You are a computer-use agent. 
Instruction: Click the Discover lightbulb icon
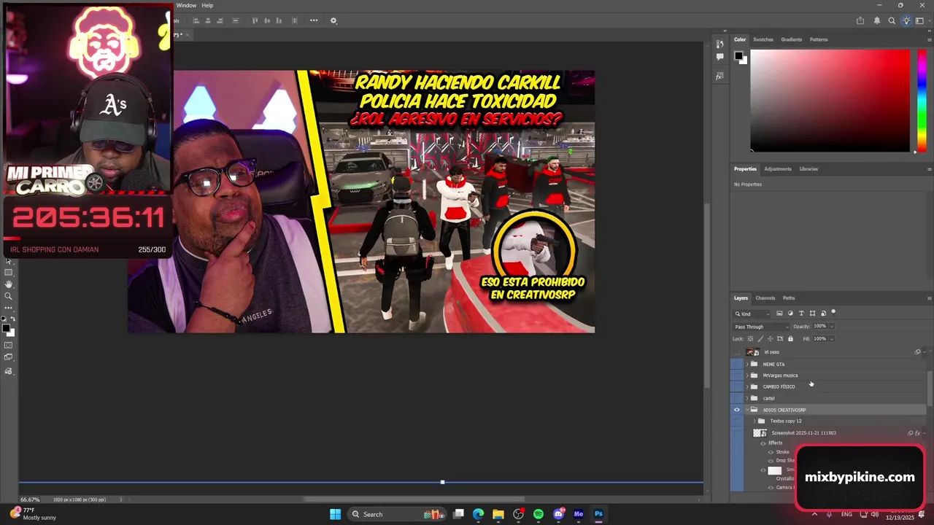[x=906, y=20]
